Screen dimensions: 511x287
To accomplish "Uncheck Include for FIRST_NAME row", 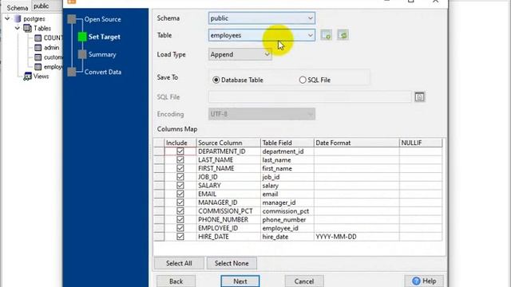I will (180, 168).
